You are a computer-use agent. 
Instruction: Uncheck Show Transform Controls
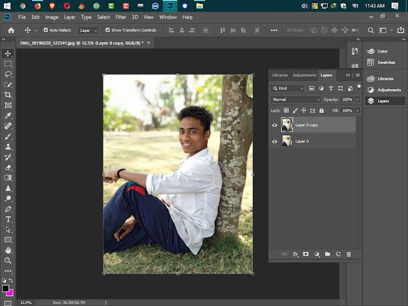[x=106, y=30]
